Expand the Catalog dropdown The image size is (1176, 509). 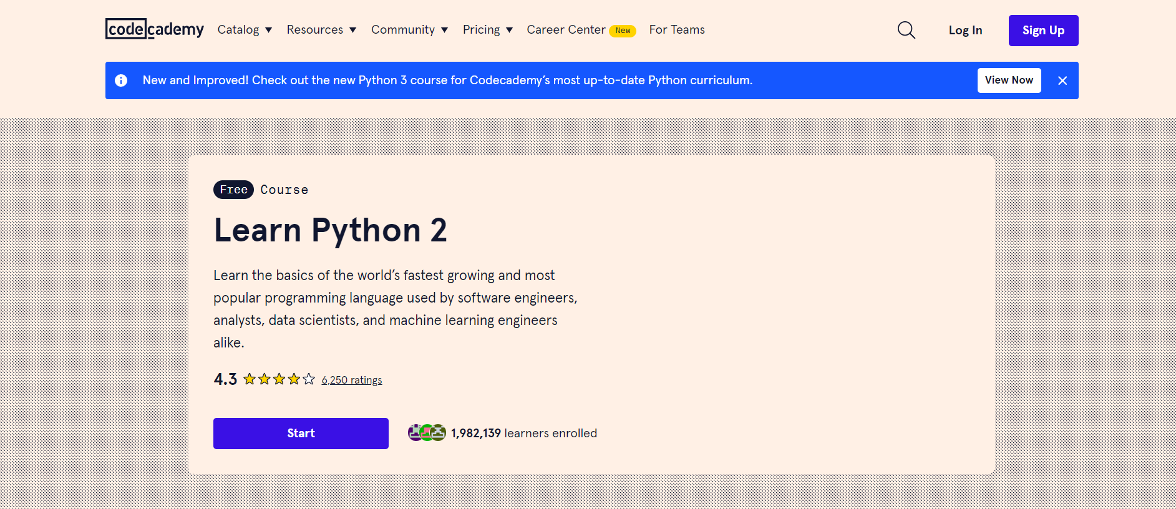[x=245, y=30]
